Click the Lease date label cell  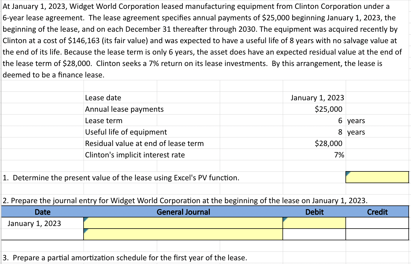click(103, 97)
